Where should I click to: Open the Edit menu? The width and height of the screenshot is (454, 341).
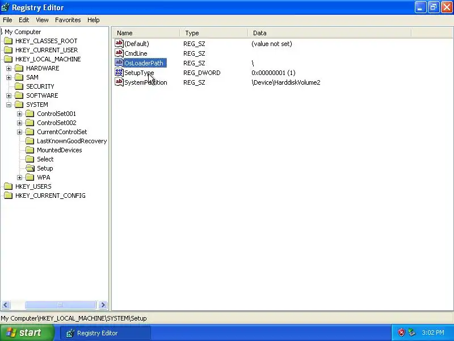click(x=24, y=20)
